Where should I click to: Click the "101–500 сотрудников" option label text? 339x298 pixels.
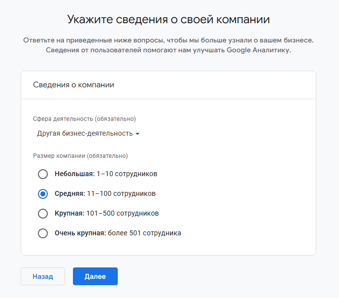tap(123, 214)
